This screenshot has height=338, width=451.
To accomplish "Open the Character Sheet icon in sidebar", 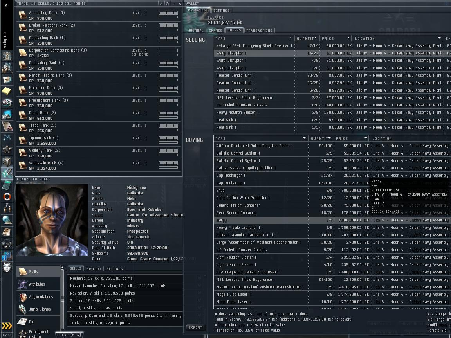I will pyautogui.click(x=7, y=56).
